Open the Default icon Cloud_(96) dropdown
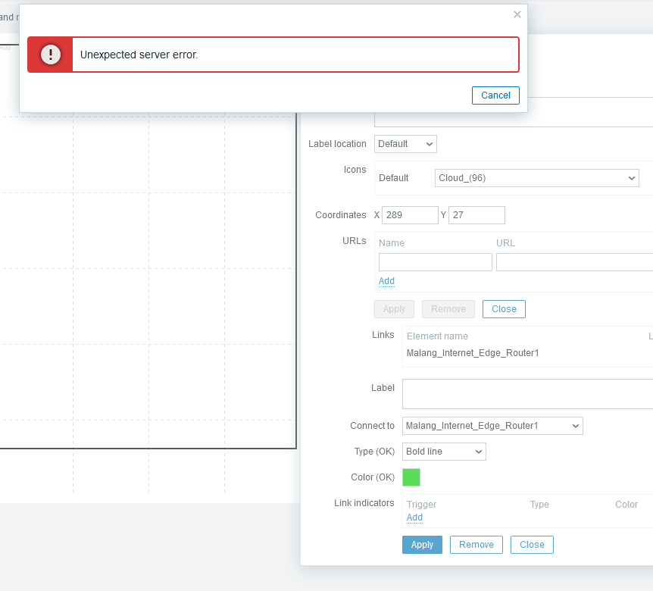This screenshot has height=591, width=653. point(537,178)
